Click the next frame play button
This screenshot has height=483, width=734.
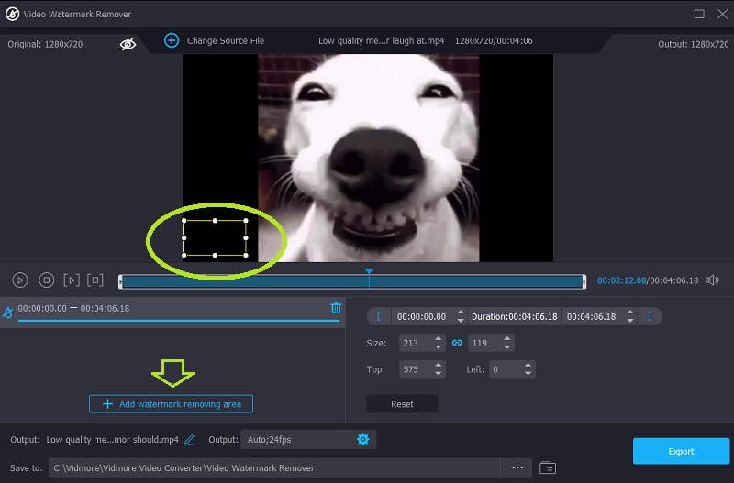(x=72, y=280)
